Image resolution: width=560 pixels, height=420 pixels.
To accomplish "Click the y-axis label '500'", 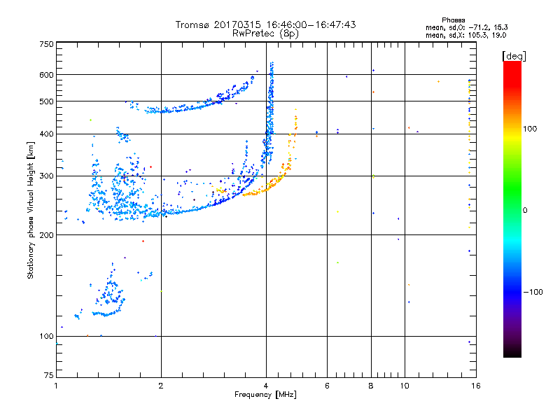I will (46, 101).
